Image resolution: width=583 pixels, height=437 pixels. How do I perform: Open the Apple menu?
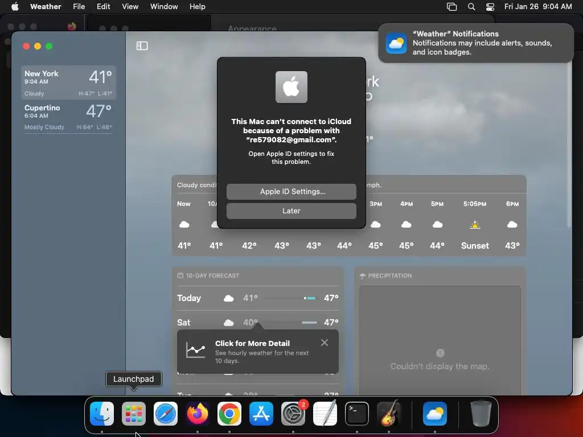(x=15, y=7)
